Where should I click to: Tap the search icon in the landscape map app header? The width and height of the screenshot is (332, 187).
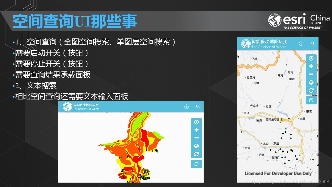(x=198, y=106)
